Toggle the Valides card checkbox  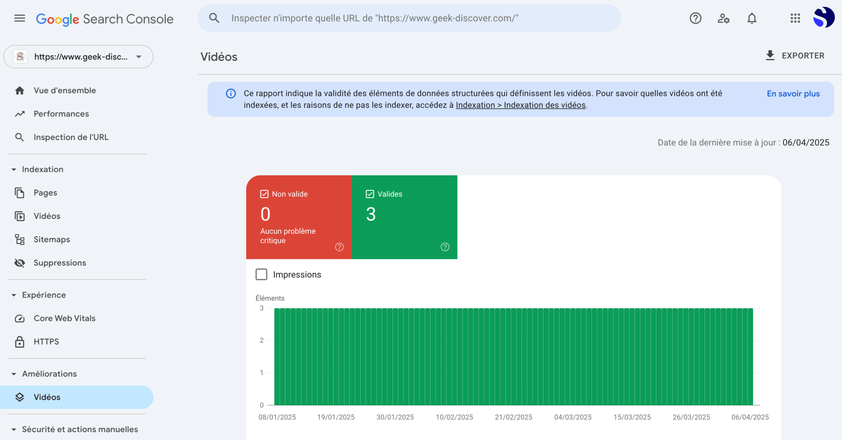click(370, 194)
